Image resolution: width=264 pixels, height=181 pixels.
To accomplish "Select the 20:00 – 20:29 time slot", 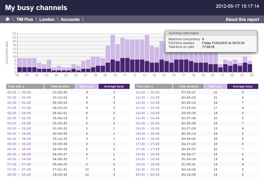I will (x=148, y=175).
